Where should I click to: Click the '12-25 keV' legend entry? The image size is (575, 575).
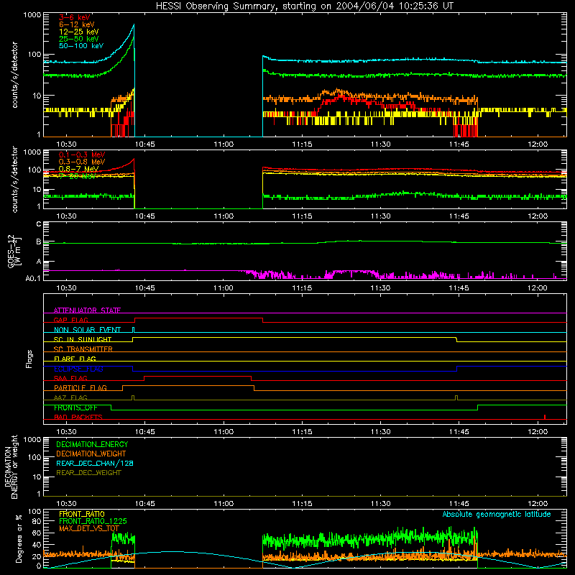point(79,32)
